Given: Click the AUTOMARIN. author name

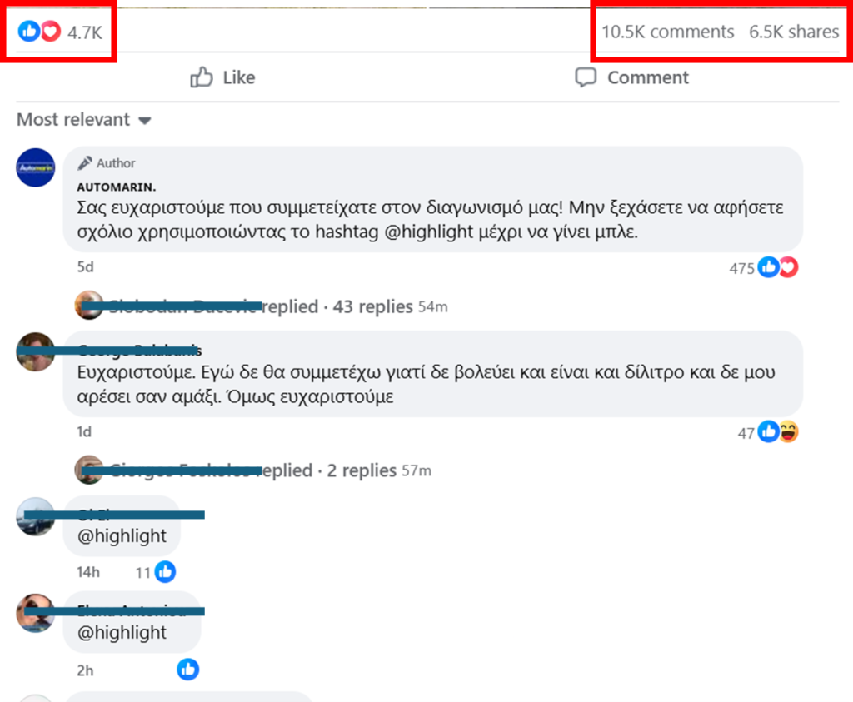Looking at the screenshot, I should (117, 187).
